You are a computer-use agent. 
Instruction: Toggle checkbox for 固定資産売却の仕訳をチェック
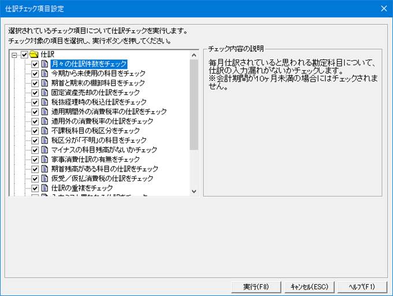(x=35, y=92)
